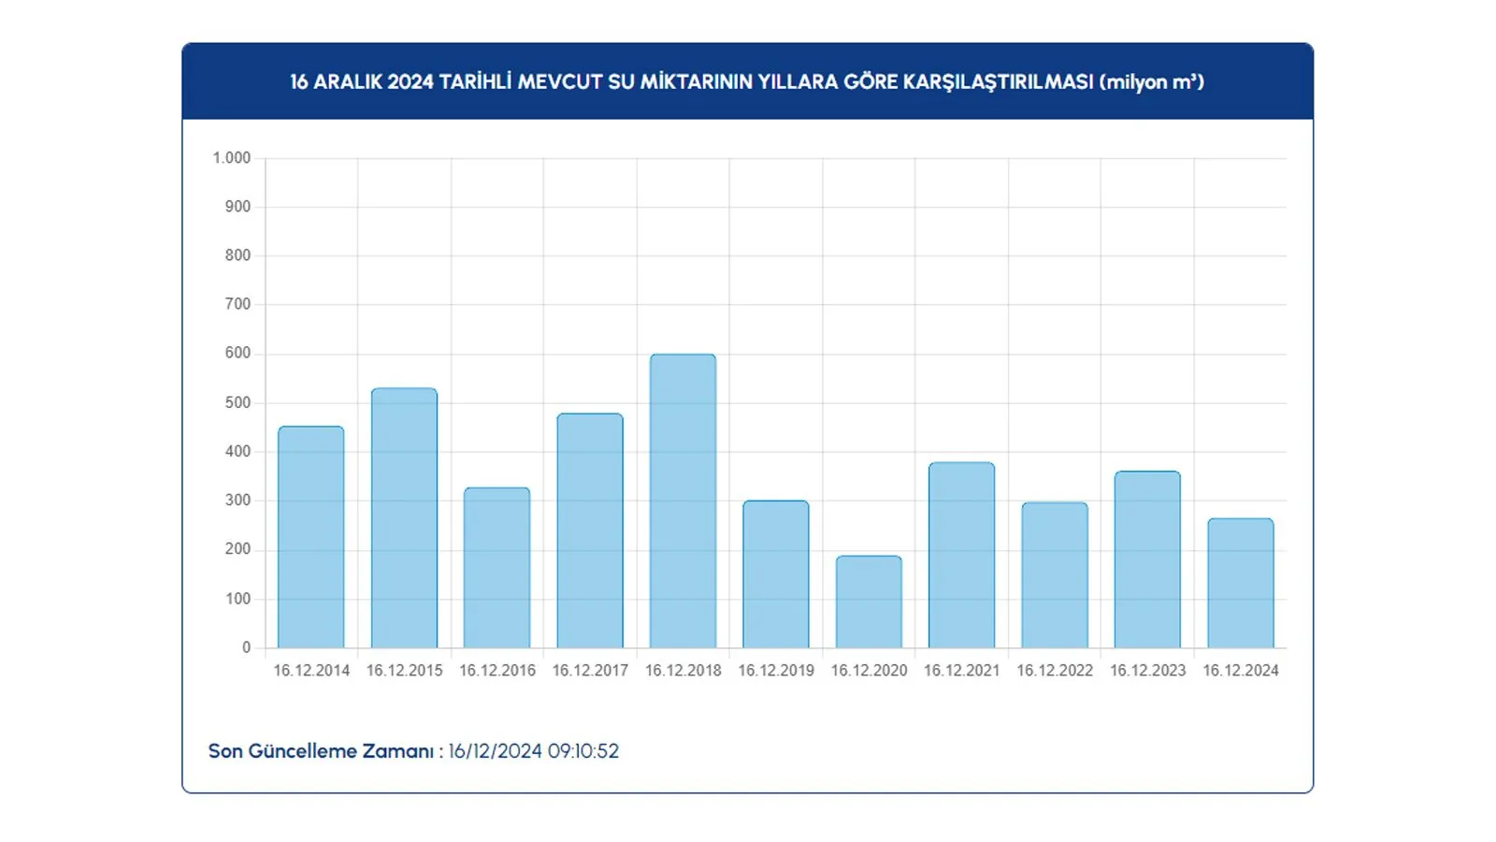Click the y-axis value 800
The image size is (1496, 842).
pos(237,255)
